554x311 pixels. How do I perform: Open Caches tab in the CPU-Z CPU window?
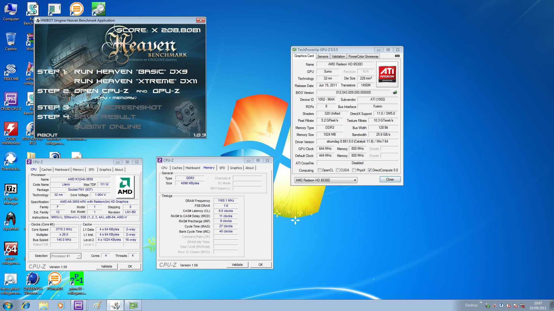click(x=46, y=170)
